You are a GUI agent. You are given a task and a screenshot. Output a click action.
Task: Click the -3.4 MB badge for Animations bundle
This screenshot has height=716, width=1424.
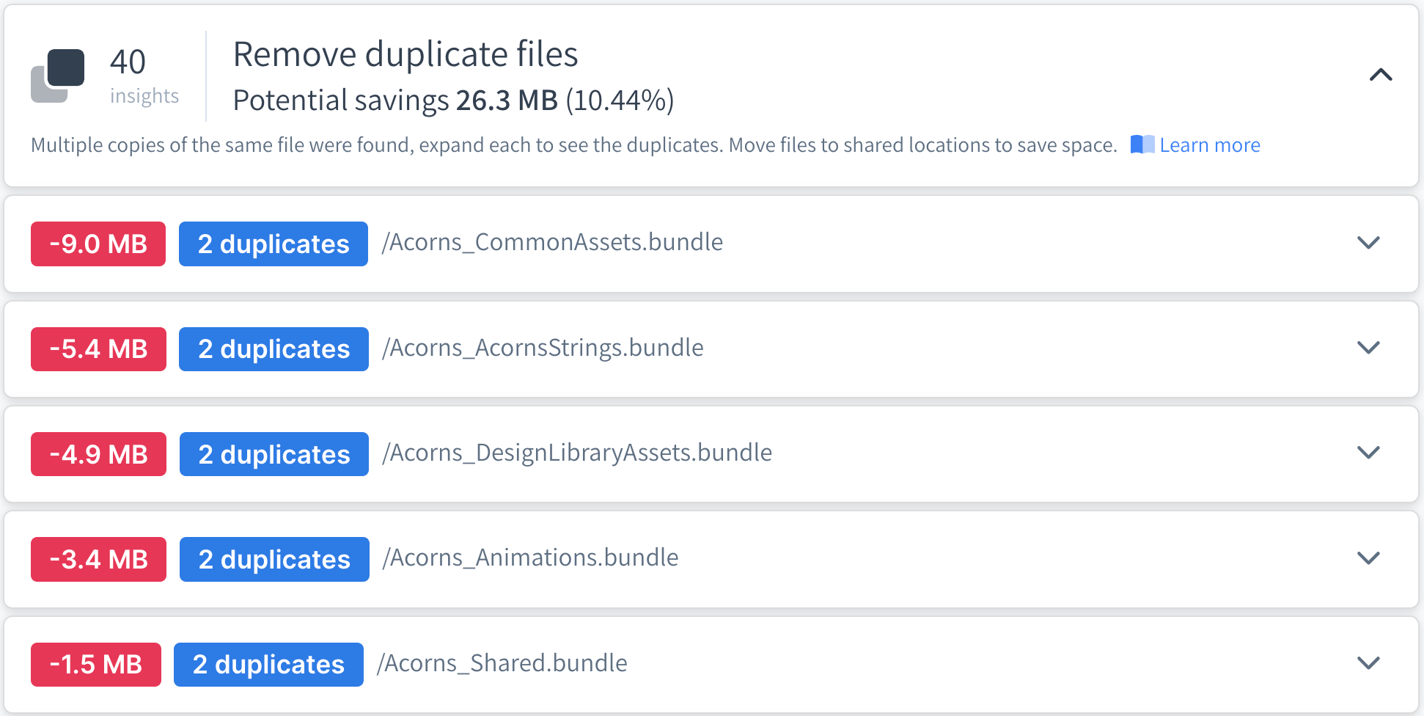coord(98,559)
